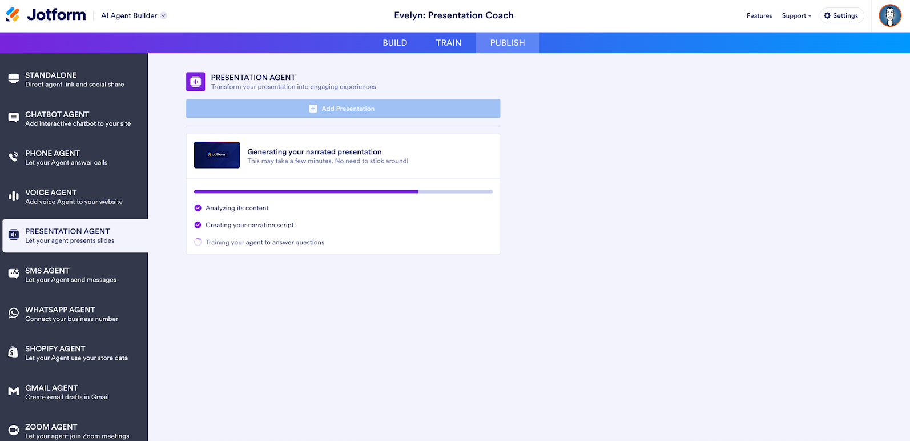
Task: Click the 'This may take a few minutes' note
Action: point(328,161)
